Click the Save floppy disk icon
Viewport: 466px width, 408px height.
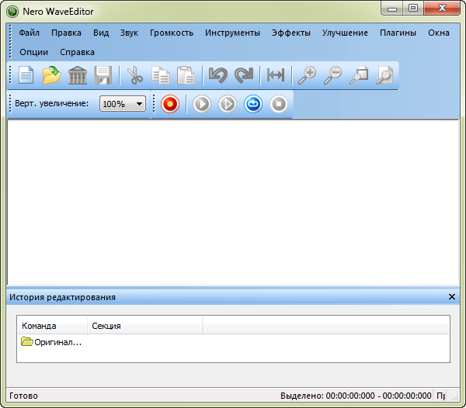tap(103, 75)
